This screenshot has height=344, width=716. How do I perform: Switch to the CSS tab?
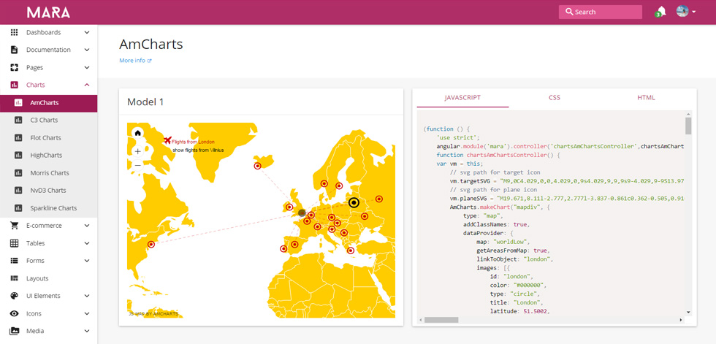tap(555, 98)
